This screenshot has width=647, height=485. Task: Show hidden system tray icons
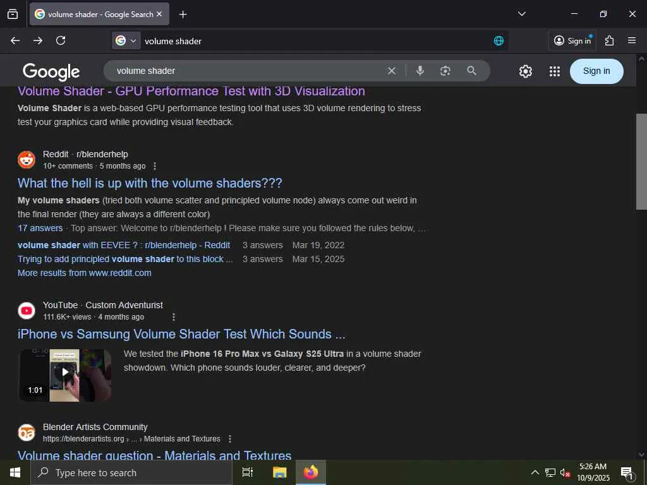pos(535,472)
